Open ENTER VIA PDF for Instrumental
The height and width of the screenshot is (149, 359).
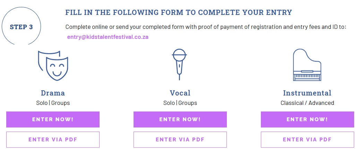coord(307,140)
